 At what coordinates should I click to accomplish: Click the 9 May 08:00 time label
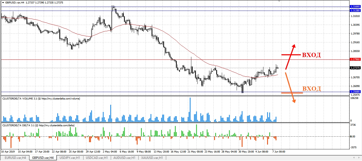[x=144, y=151]
